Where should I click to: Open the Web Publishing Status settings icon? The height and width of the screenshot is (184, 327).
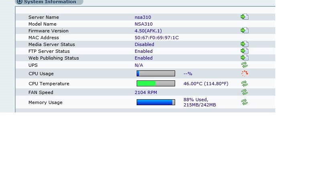[244, 58]
